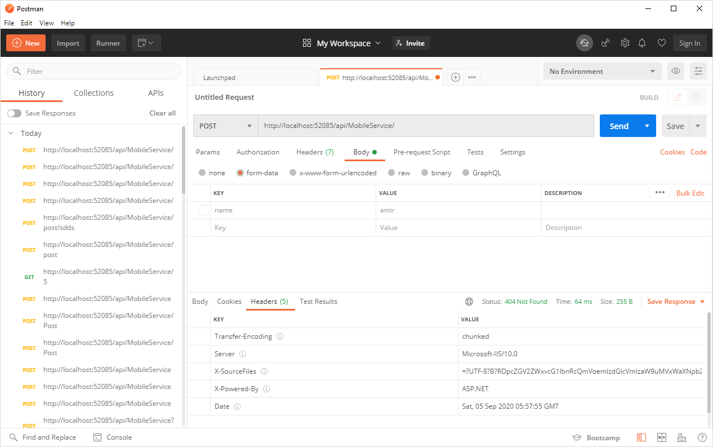713x447 pixels.
Task: Open the Pre-request Script tab
Action: 421,152
